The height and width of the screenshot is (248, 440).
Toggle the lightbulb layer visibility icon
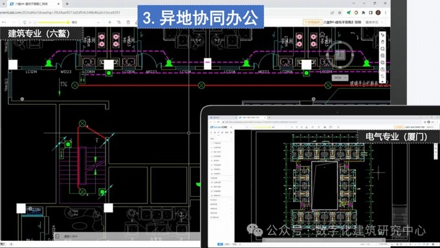pyautogui.click(x=25, y=22)
